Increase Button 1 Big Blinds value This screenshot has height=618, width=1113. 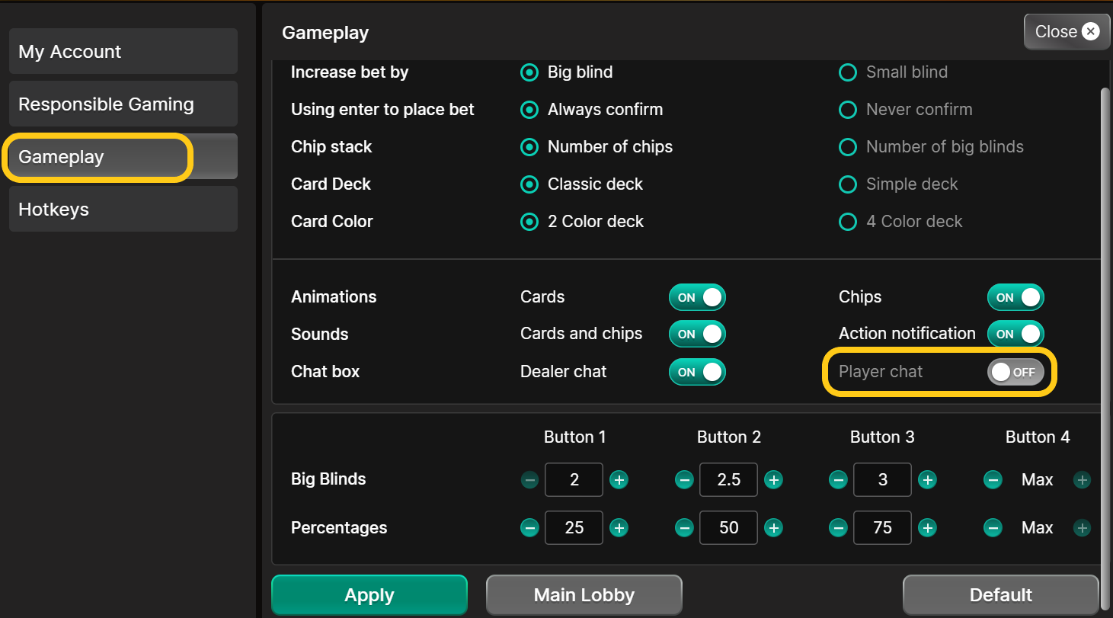click(x=619, y=479)
